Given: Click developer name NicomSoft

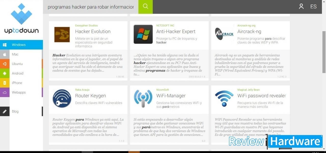Looking at the screenshot, I should click(x=162, y=90).
